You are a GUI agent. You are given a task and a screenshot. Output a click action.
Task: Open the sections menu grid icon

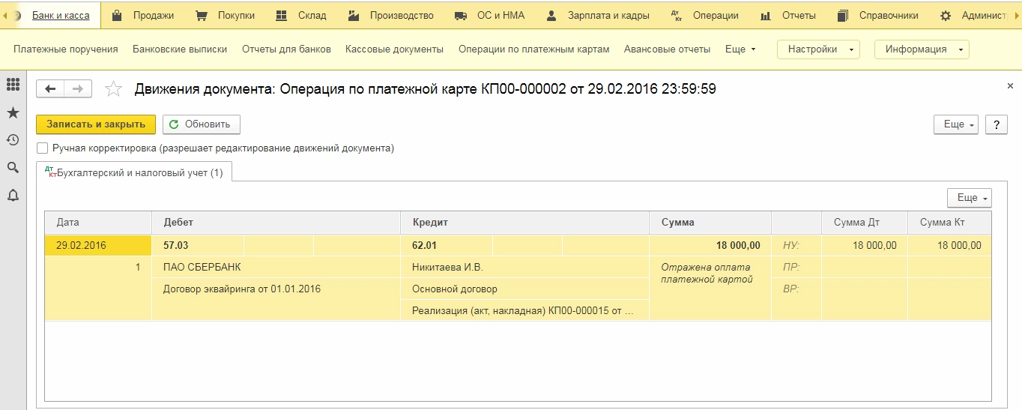(x=13, y=85)
